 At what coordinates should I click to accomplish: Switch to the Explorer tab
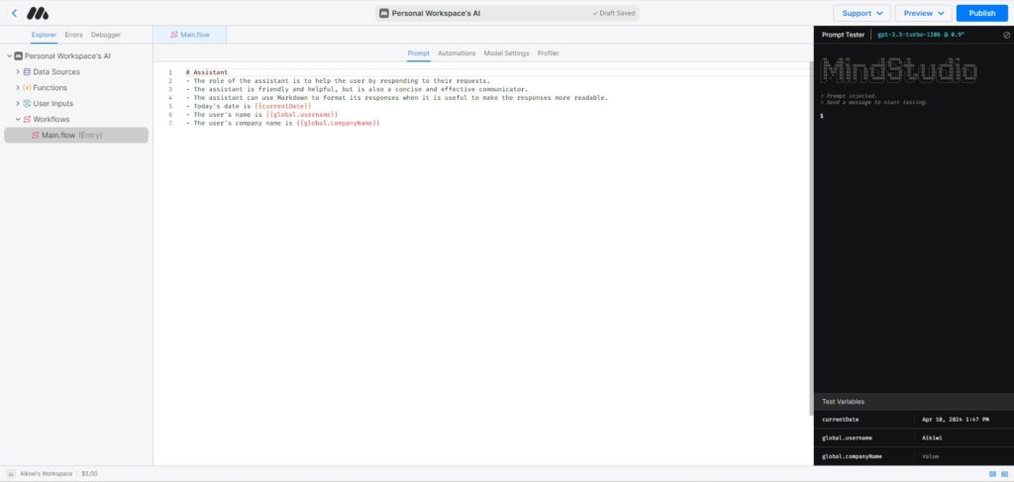(44, 35)
